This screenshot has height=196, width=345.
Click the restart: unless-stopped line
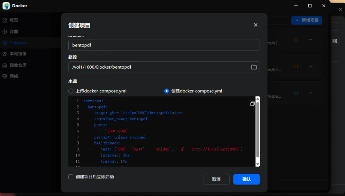point(120,137)
